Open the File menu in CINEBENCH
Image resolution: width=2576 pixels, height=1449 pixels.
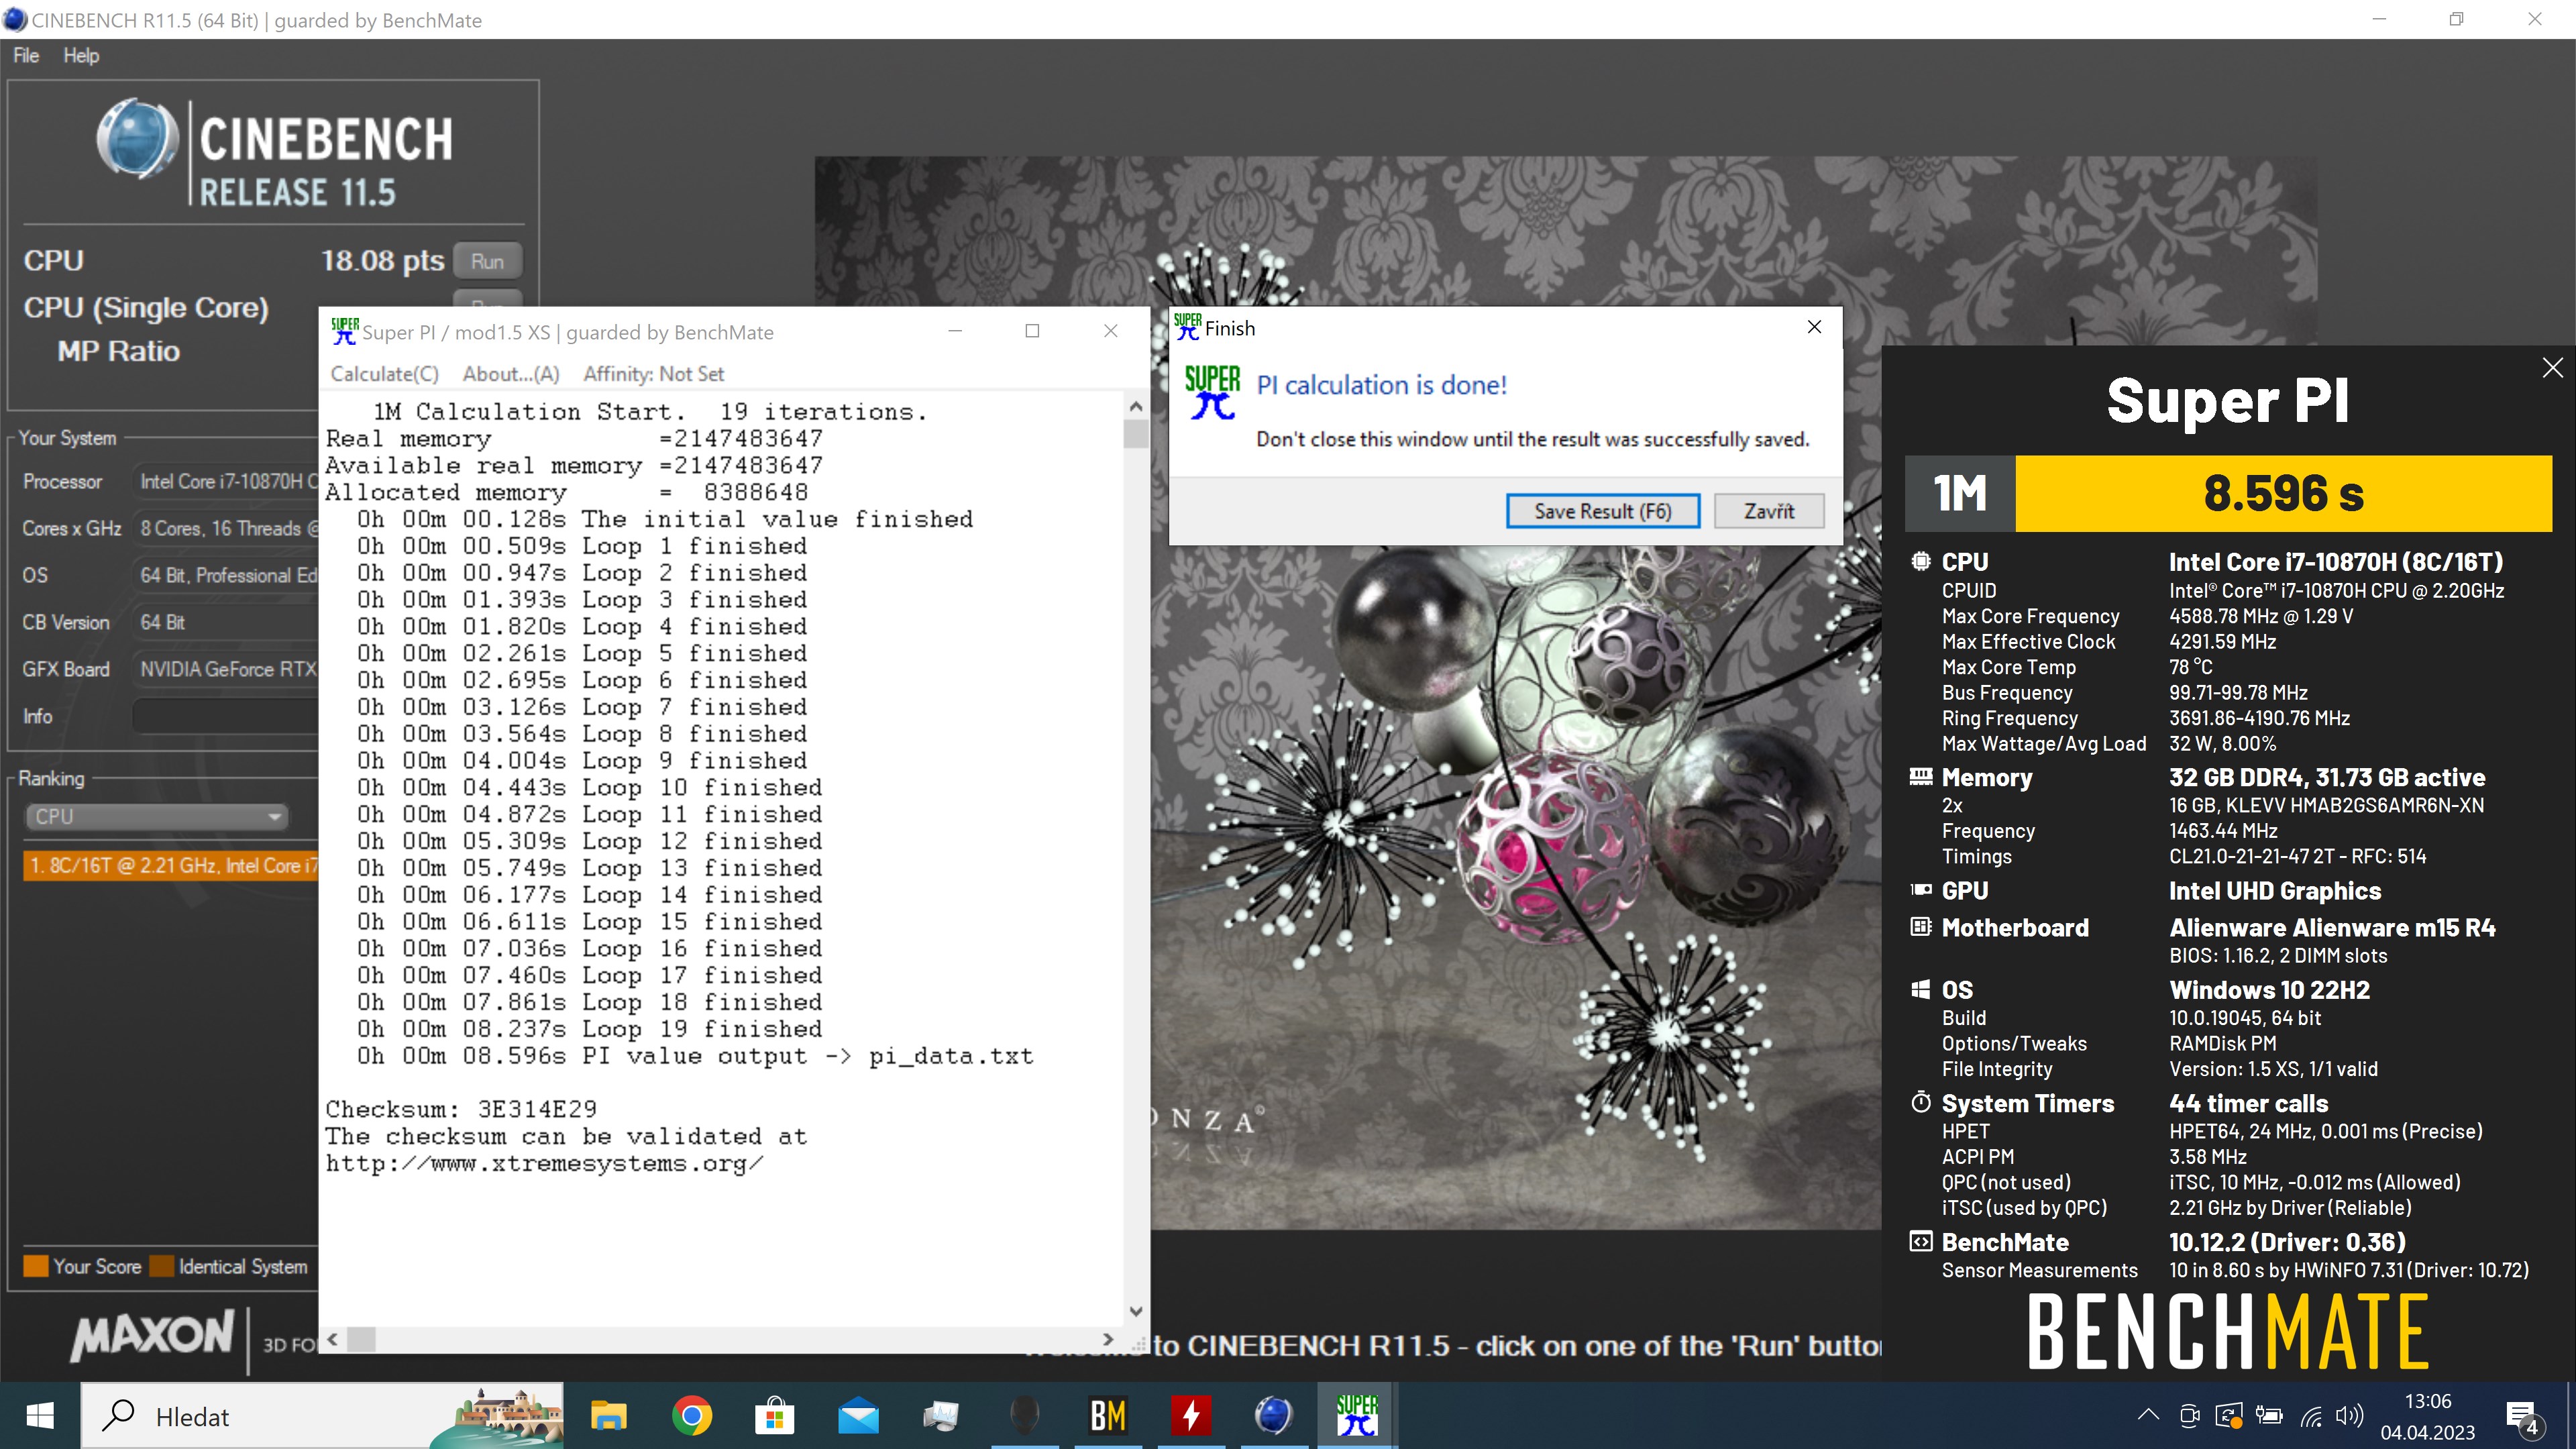(26, 55)
